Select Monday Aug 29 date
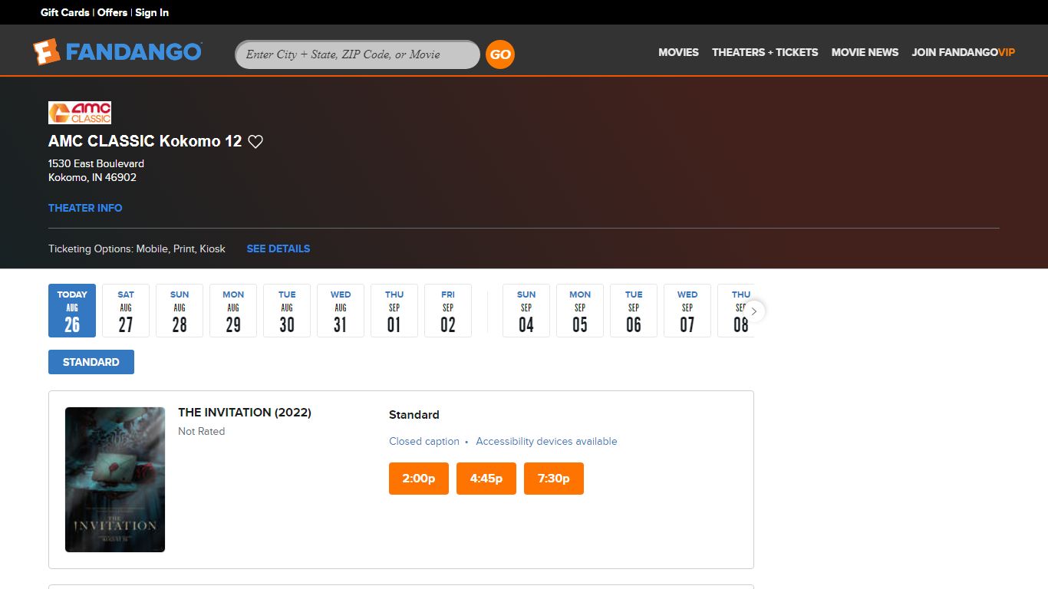 pos(233,311)
